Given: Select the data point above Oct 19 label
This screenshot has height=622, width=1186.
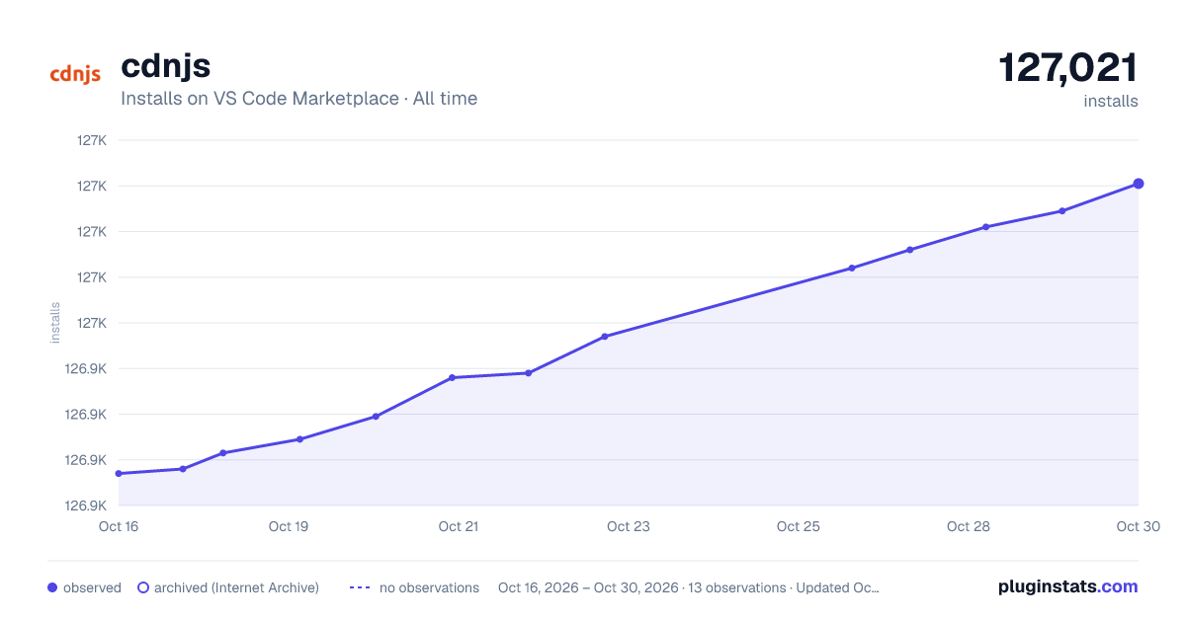Looking at the screenshot, I should tap(299, 439).
